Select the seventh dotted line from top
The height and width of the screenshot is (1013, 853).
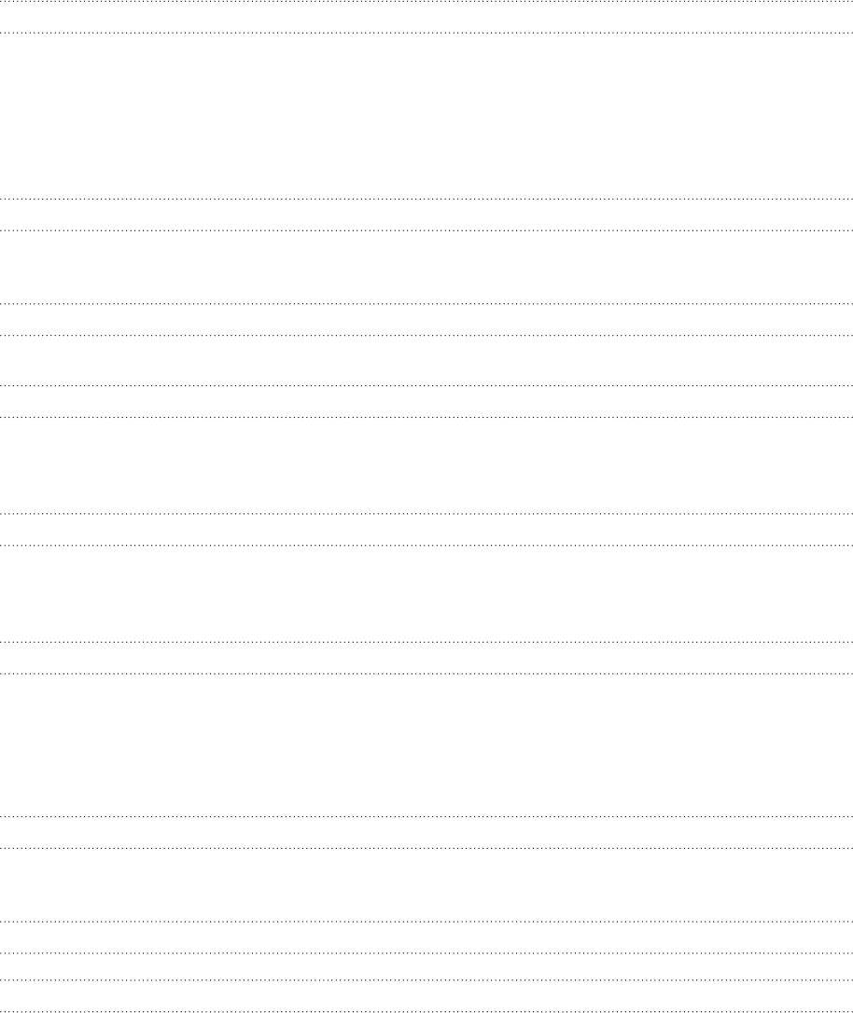click(426, 385)
